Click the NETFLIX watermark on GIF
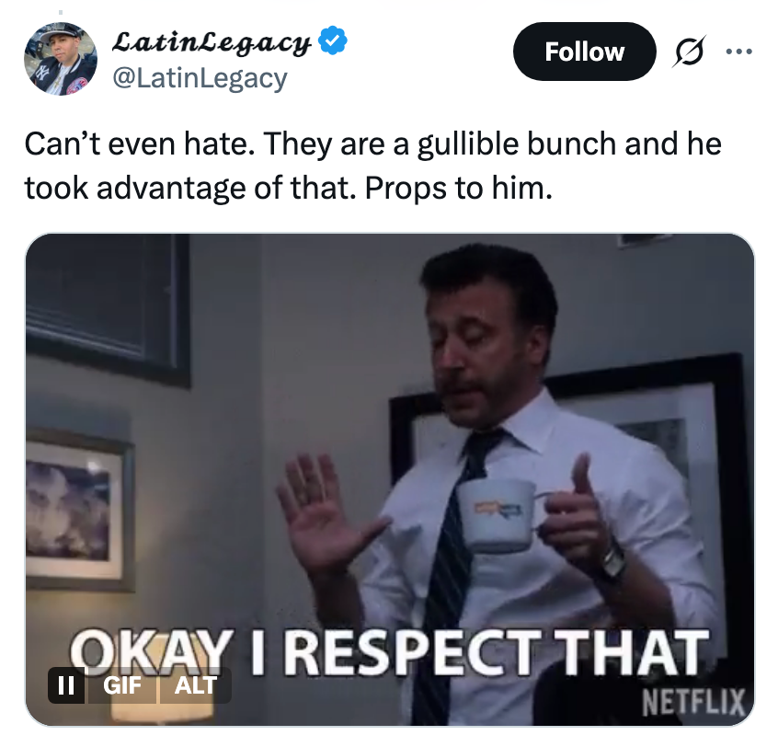This screenshot has width=778, height=747. [x=693, y=702]
